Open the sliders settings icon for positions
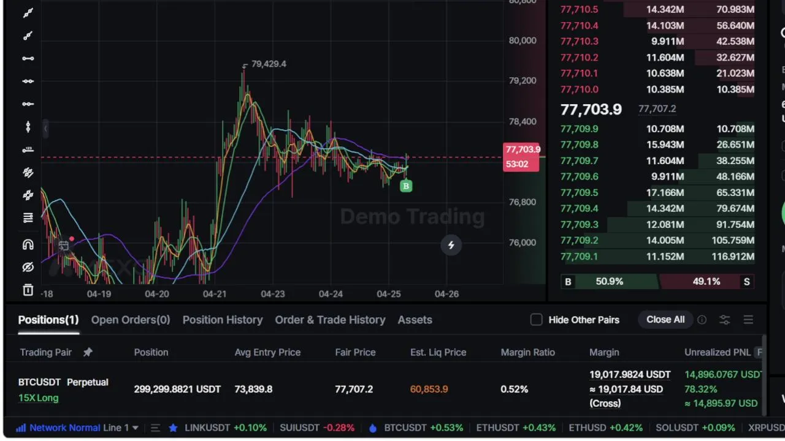 pyautogui.click(x=725, y=320)
